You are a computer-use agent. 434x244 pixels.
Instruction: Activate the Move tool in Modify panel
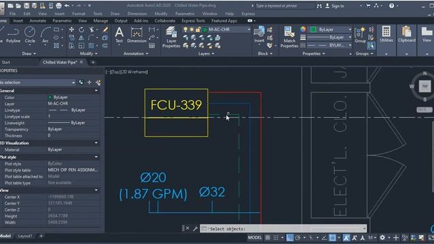[71, 30]
